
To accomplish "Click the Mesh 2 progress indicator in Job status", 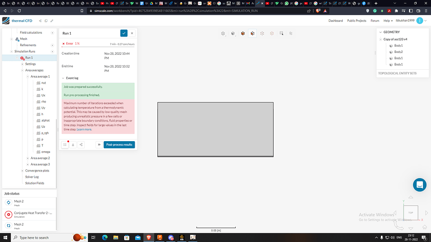I will 8,202.
